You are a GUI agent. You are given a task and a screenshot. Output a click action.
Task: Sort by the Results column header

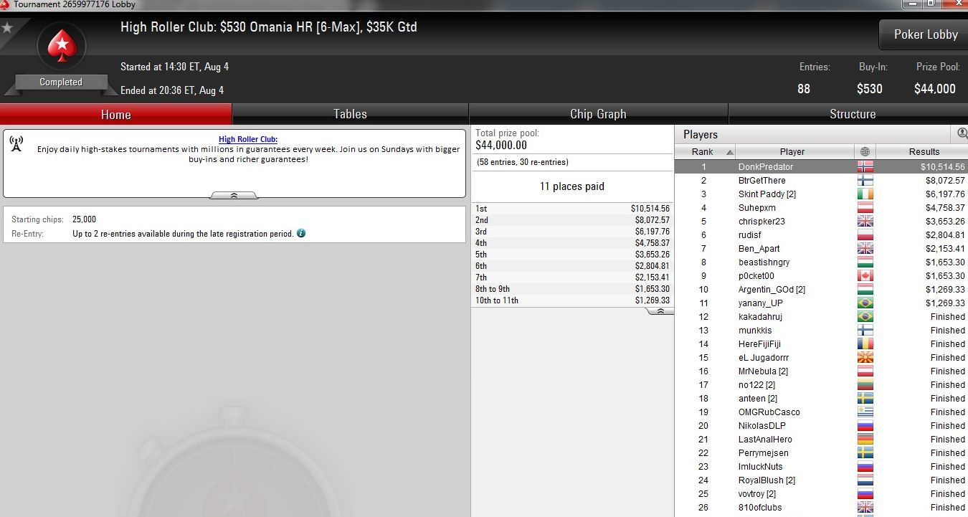coord(924,152)
